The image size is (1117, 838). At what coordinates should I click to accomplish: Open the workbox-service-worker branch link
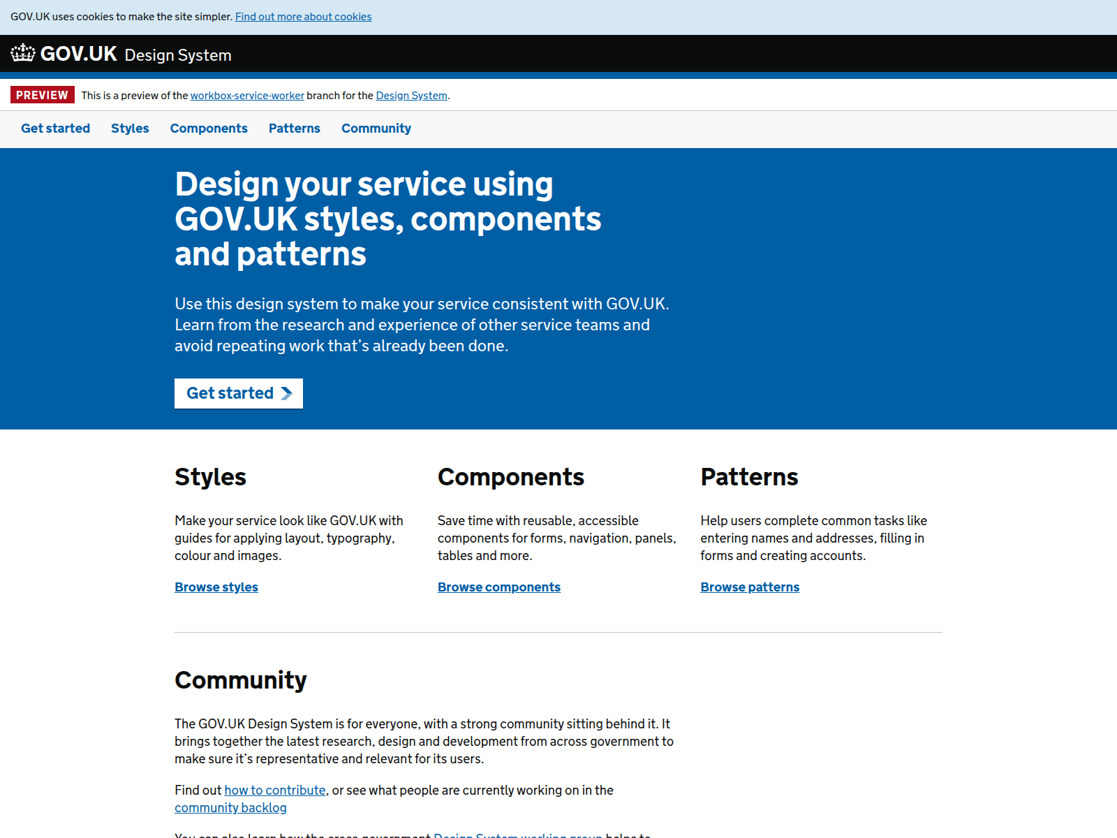[247, 96]
